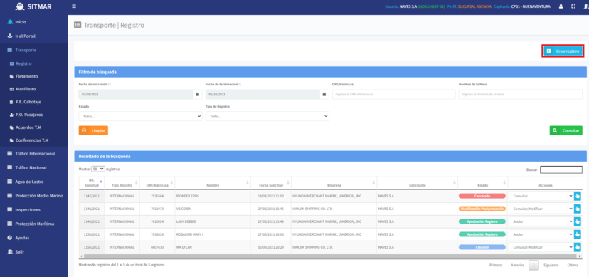This screenshot has width=589, height=277.
Task: Sort by OMI/Matrícula column
Action: point(157,183)
